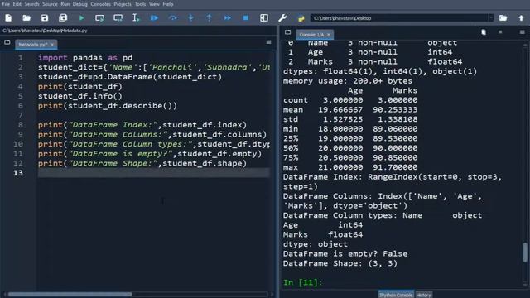
Task: Open the Projects menu
Action: [x=123, y=4]
